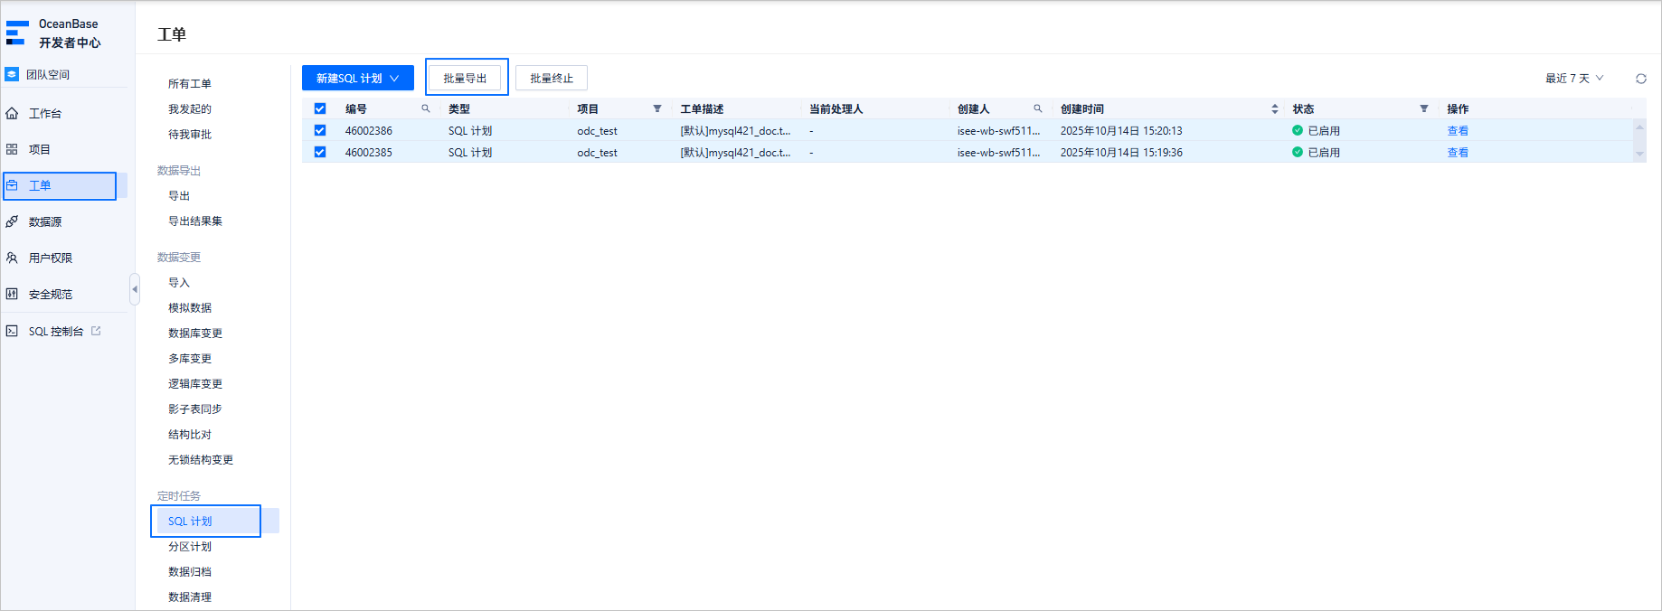Click the 创建时间 sort arrows icon
The image size is (1662, 611).
click(x=1275, y=108)
